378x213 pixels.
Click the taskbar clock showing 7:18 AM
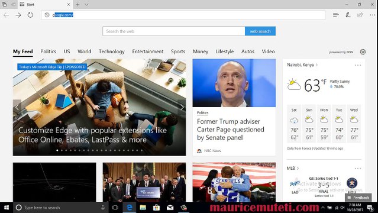click(x=355, y=208)
